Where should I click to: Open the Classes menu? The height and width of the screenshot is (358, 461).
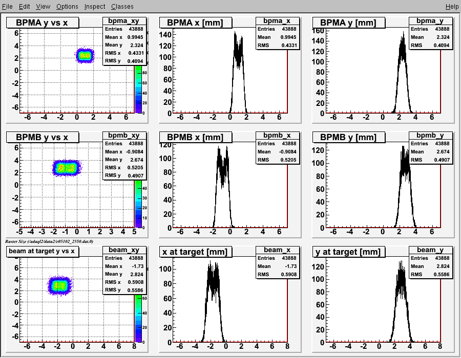coord(122,7)
